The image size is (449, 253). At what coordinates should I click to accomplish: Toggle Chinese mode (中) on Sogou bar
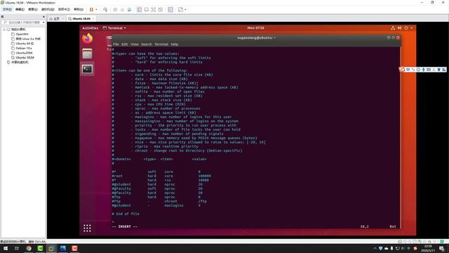click(x=408, y=70)
